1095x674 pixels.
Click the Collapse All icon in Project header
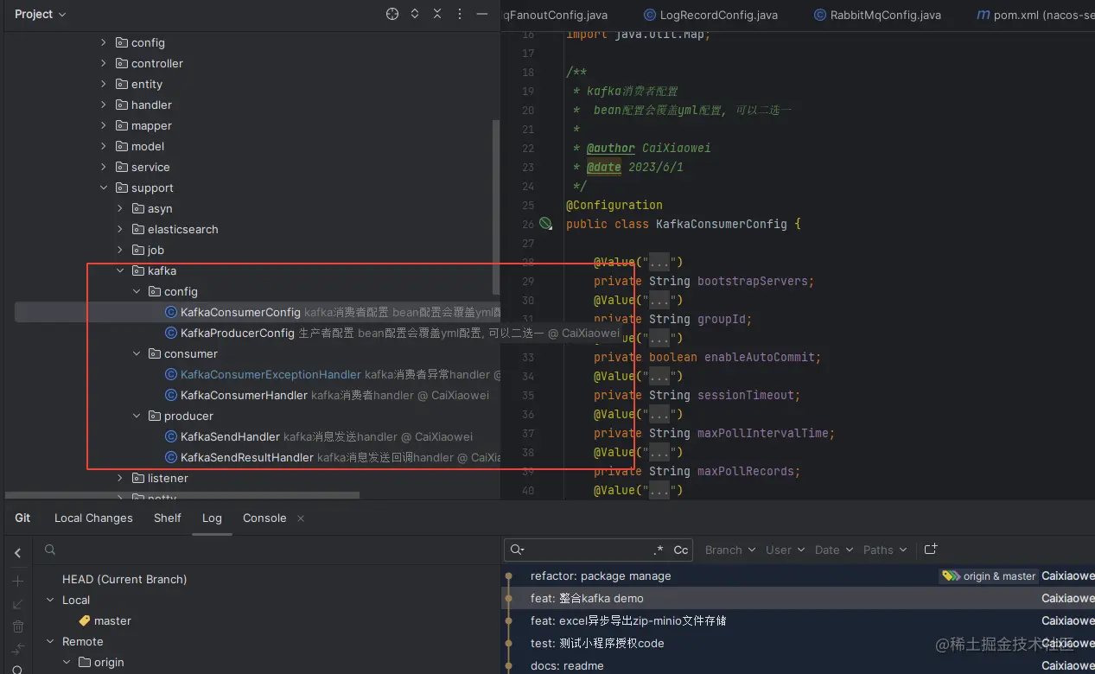pyautogui.click(x=437, y=14)
